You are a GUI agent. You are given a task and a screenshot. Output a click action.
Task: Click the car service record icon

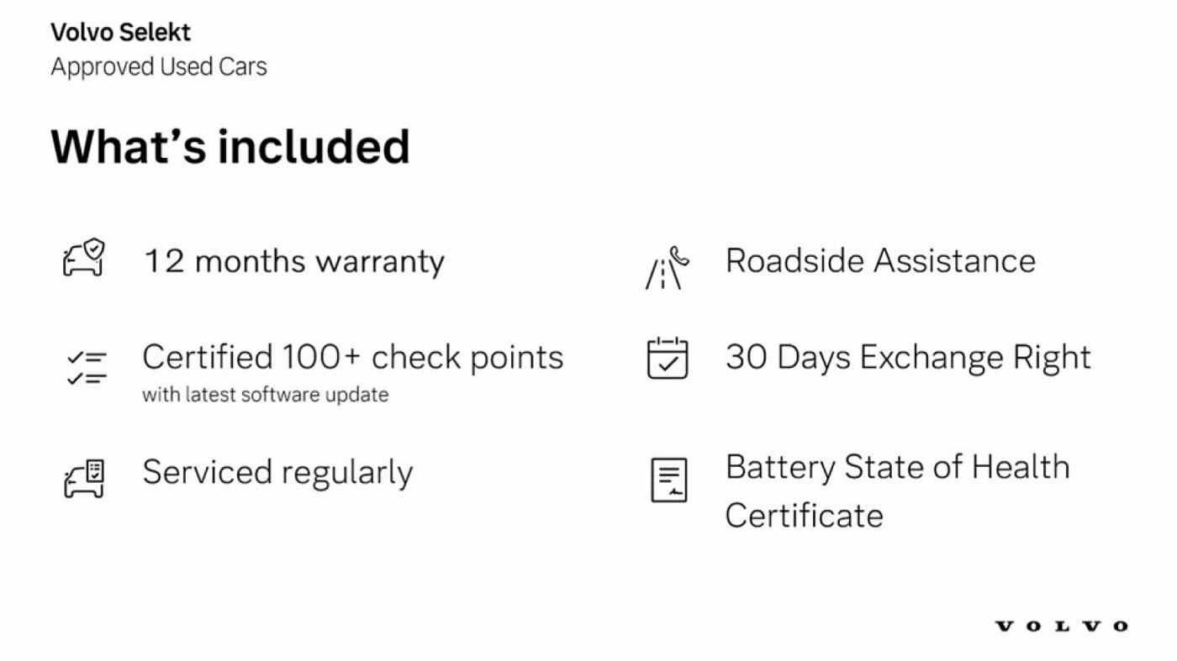pyautogui.click(x=84, y=479)
